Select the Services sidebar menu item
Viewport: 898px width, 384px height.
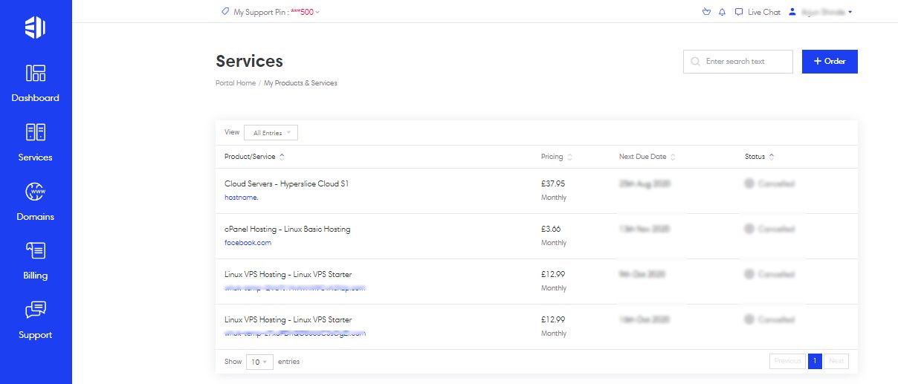point(35,142)
